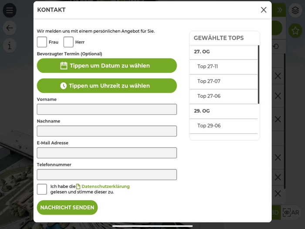Check the Herr checkbox
Image resolution: width=305 pixels, height=229 pixels.
[68, 42]
